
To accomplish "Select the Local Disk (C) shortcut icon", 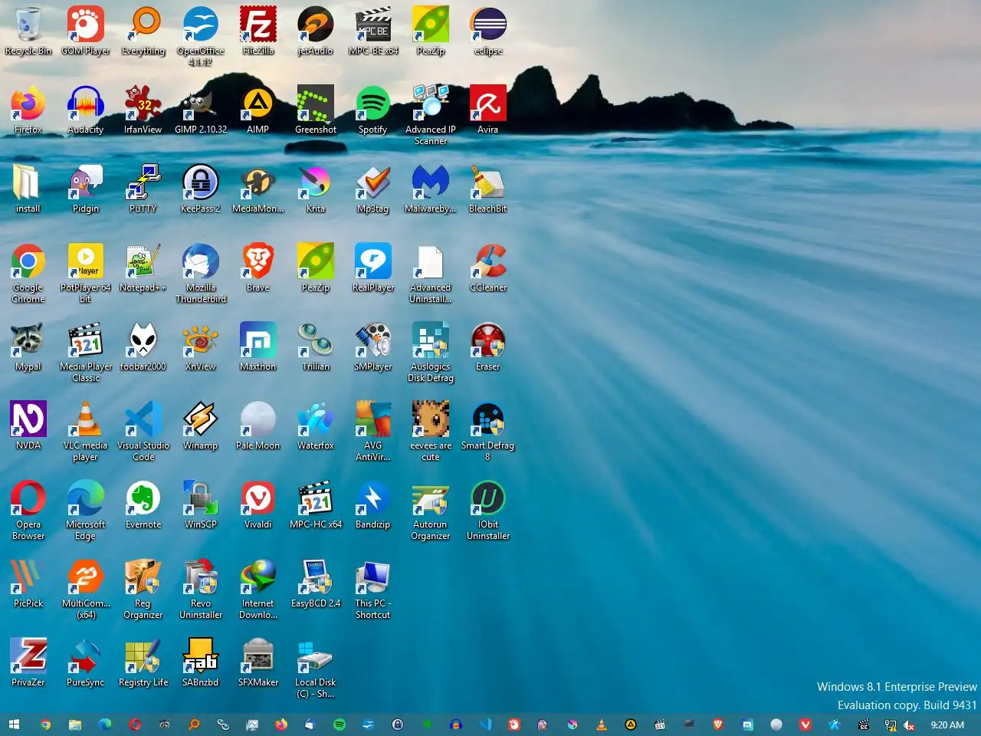I will 316,669.
